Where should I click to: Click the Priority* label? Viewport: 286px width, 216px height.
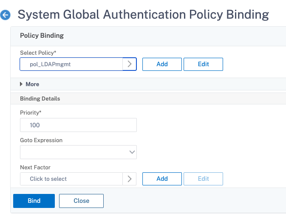31,113
